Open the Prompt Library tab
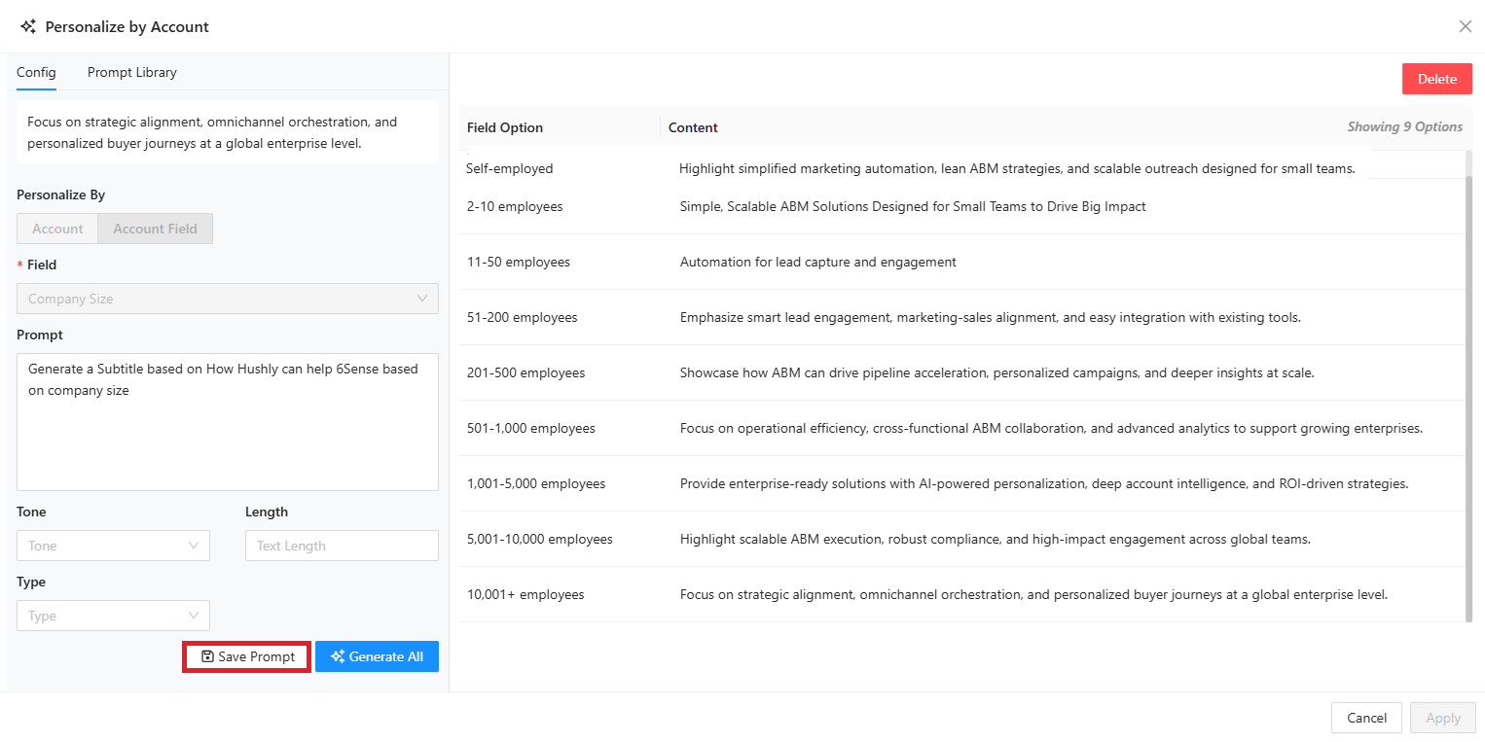The image size is (1485, 742). point(132,72)
